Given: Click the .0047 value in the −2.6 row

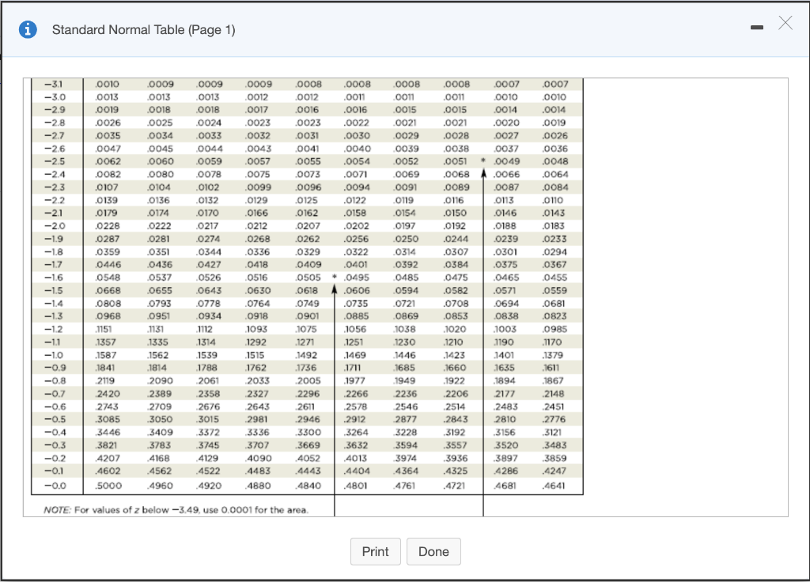Looking at the screenshot, I should (x=108, y=149).
